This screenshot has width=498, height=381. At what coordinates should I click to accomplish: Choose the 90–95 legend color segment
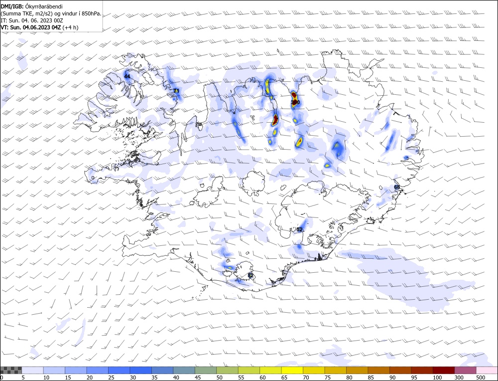click(x=400, y=370)
